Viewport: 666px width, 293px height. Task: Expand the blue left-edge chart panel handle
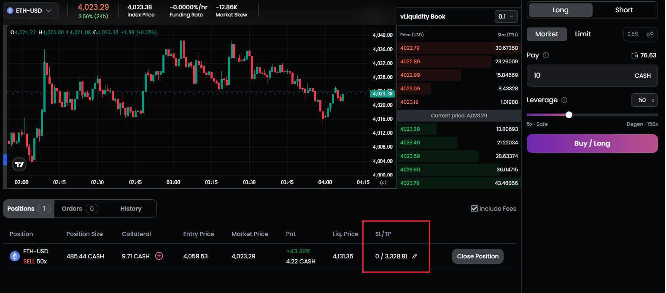[5, 160]
